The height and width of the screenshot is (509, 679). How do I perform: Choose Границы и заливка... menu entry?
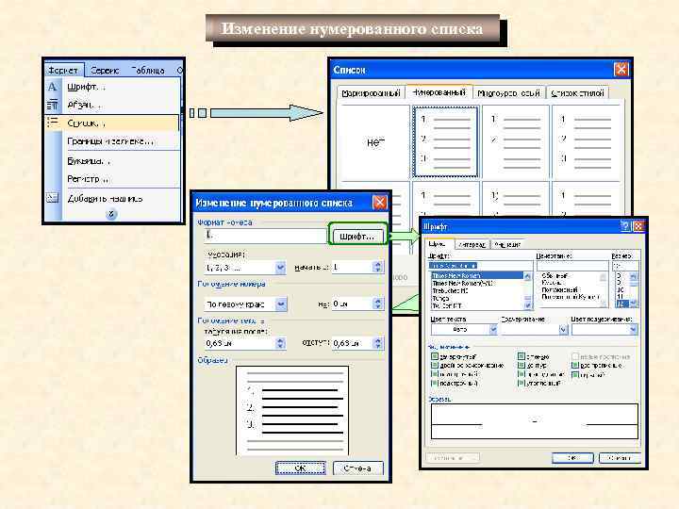click(x=110, y=141)
